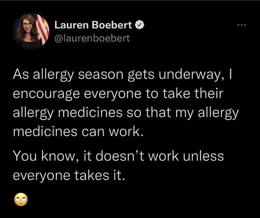
Task: Click the line "allergy medicines so that my allergy"
Action: pos(126,113)
